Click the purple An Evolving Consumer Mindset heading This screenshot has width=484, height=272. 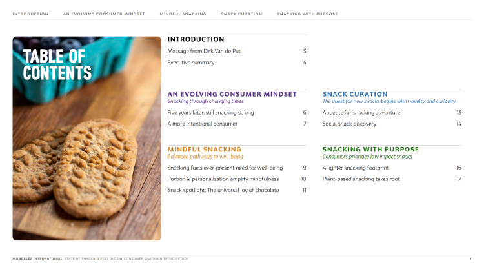point(232,94)
